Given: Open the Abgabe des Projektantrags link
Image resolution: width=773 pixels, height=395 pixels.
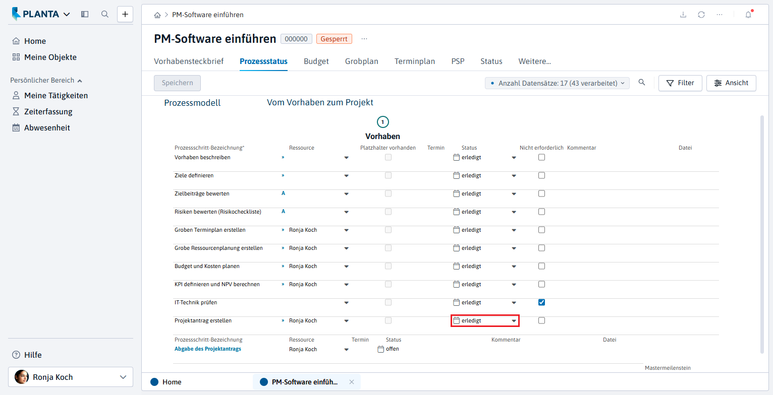Looking at the screenshot, I should click(x=208, y=349).
